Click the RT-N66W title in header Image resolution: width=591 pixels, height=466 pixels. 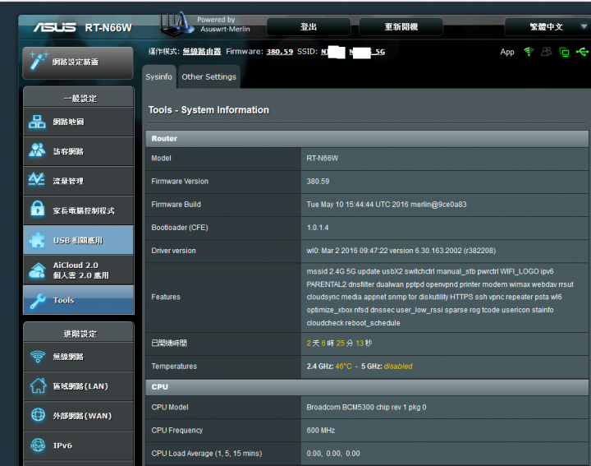click(108, 28)
